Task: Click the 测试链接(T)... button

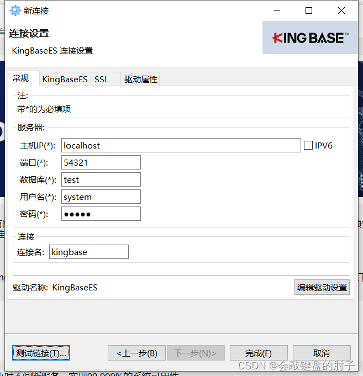Action: click(x=41, y=353)
